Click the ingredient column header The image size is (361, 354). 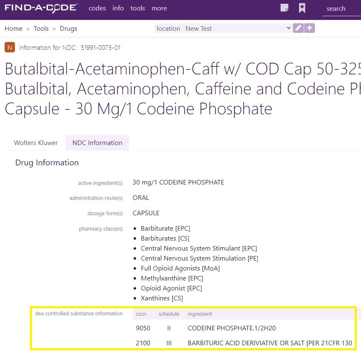[200, 314]
